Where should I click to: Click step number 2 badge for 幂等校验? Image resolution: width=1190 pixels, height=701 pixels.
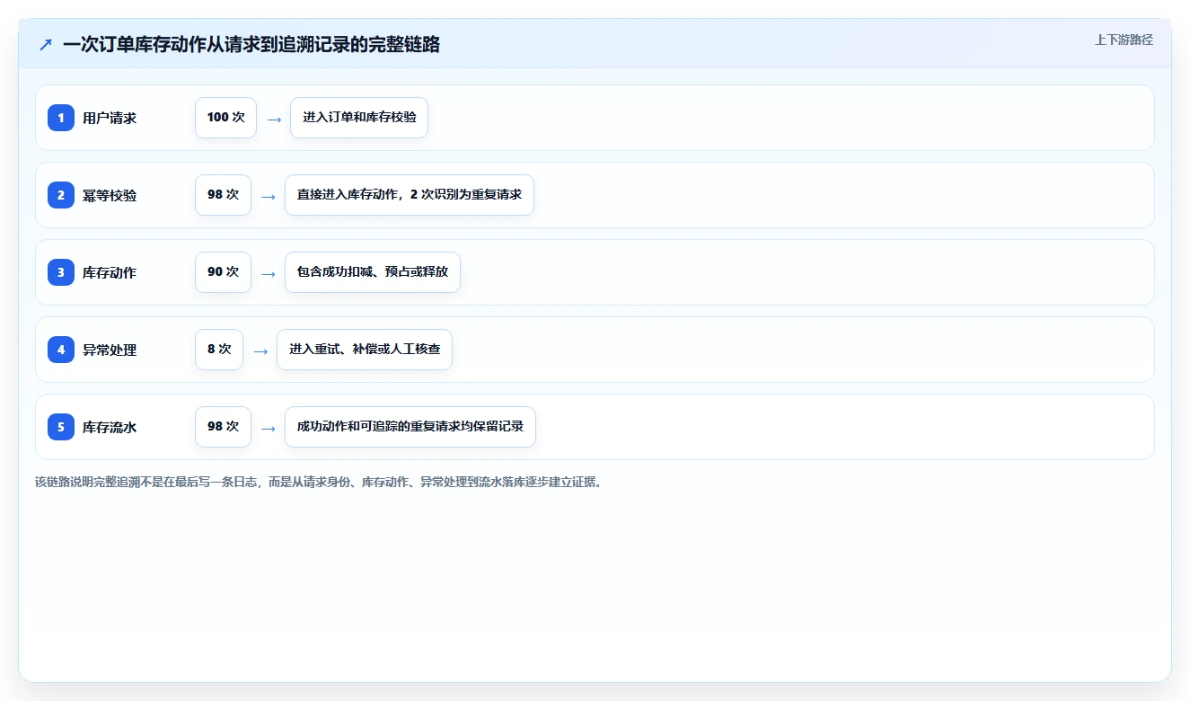point(61,195)
